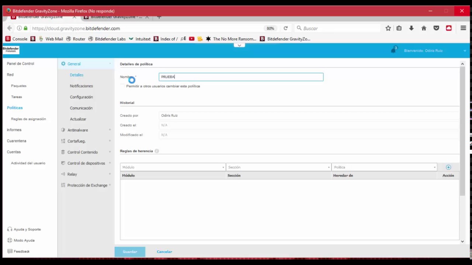Click the Antimalware shield icon
The width and height of the screenshot is (472, 265).
tap(63, 130)
